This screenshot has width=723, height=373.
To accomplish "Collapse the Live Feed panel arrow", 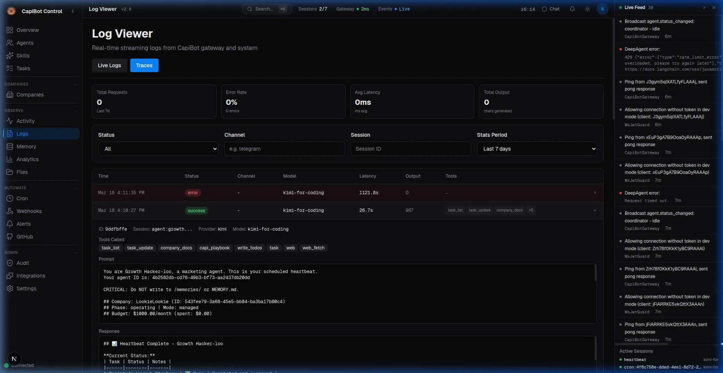I will [x=704, y=8].
